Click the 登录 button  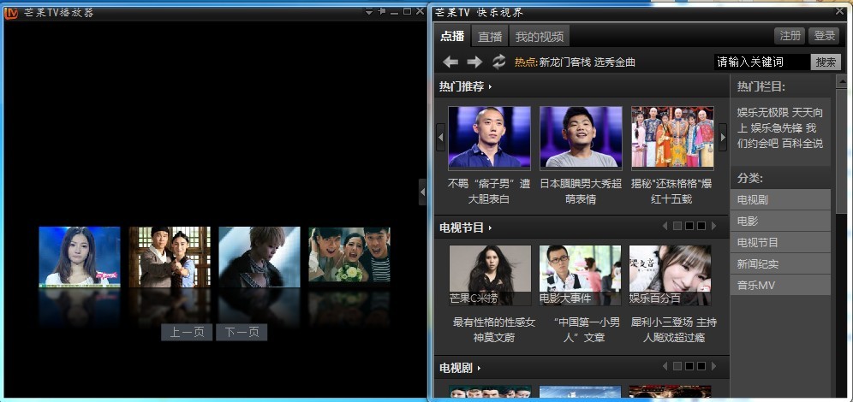[825, 36]
